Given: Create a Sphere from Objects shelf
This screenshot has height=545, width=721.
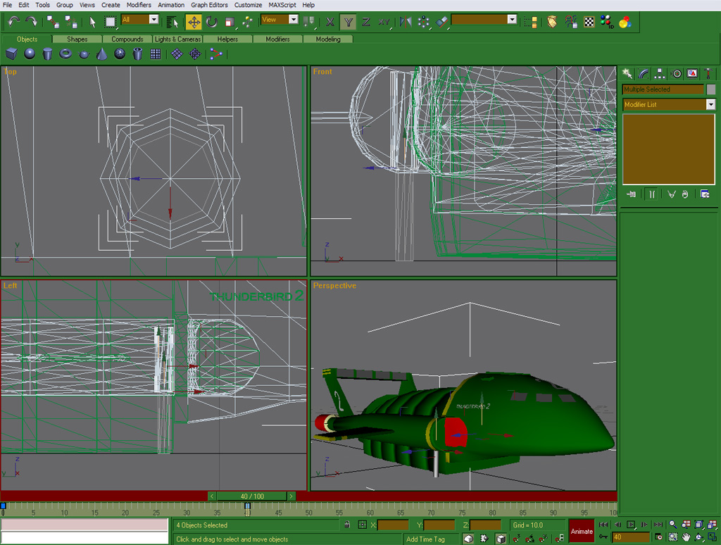Looking at the screenshot, I should pos(30,54).
